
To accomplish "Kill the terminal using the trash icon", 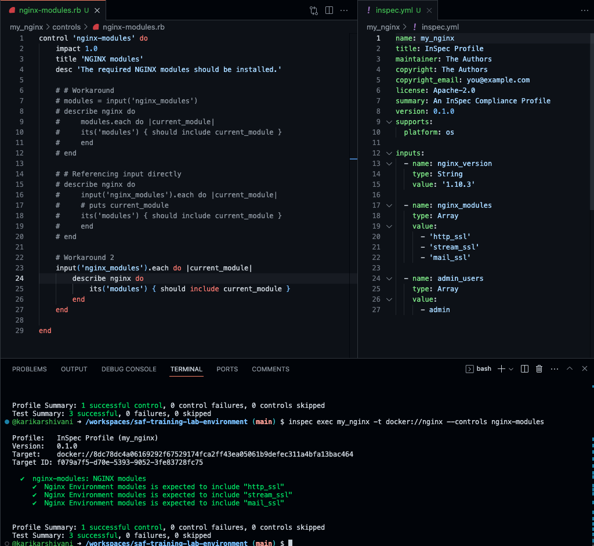I will [x=539, y=368].
